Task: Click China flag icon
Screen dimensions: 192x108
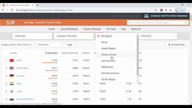Action: point(12,60)
